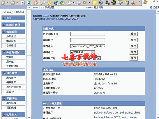This screenshot has height=119, width=159.
Task: Click the yellow sticky note toolbar icon
Action: coord(95,3)
